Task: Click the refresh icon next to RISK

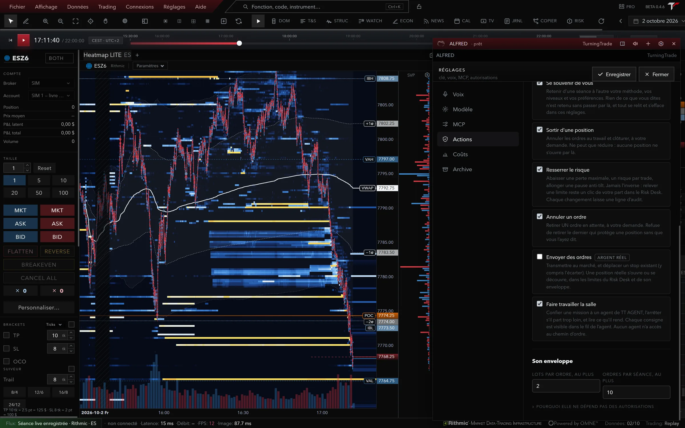Action: point(601,21)
